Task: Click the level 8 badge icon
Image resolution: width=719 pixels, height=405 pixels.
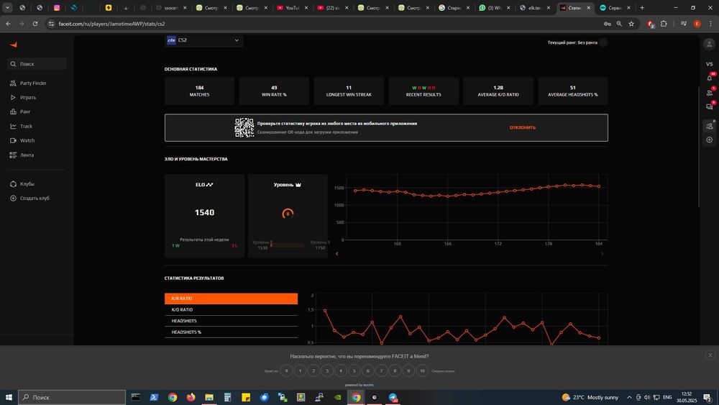Action: point(288,213)
